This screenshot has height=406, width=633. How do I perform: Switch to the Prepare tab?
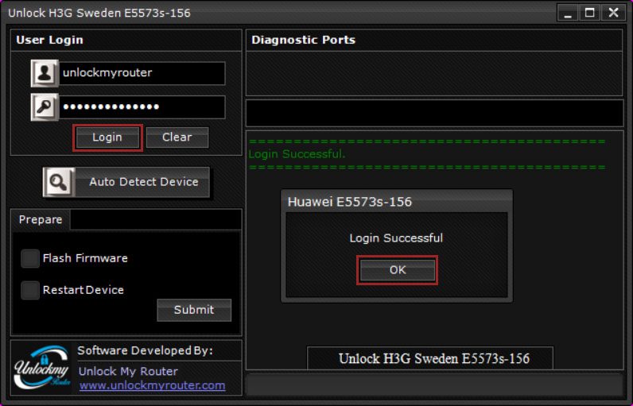click(41, 220)
